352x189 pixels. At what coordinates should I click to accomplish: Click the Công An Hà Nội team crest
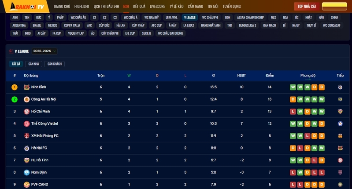pos(26,99)
